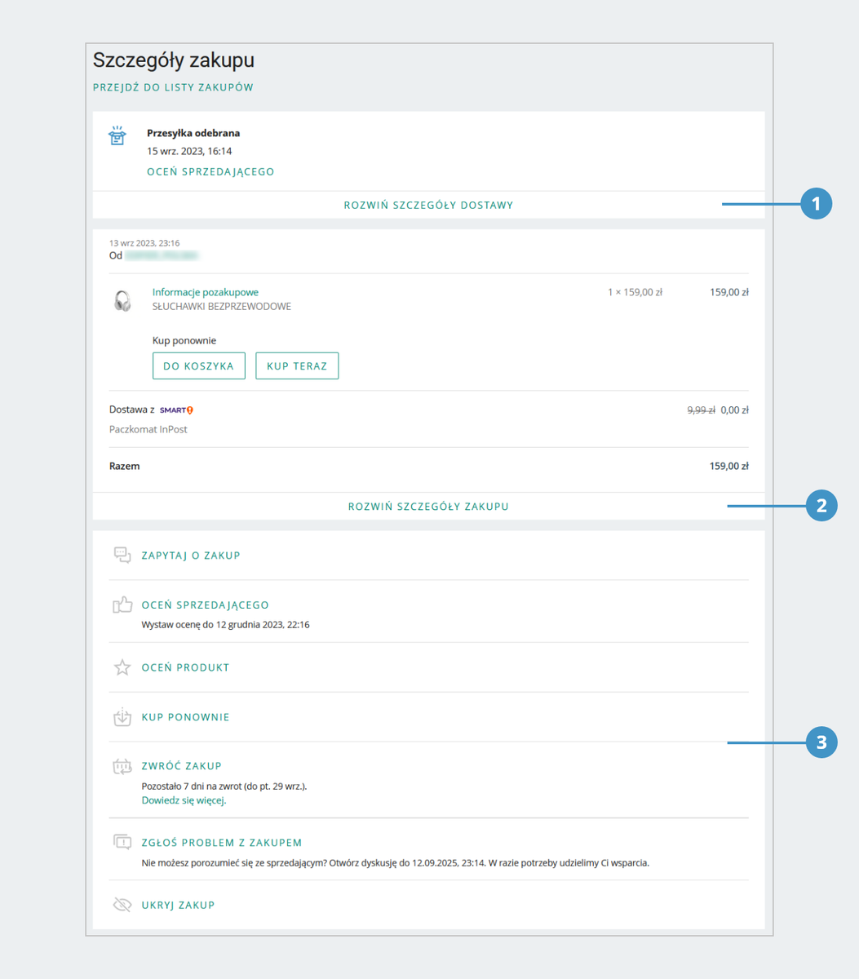
Task: Open Oceń sprzedającego link under shipment status
Action: pyautogui.click(x=210, y=172)
